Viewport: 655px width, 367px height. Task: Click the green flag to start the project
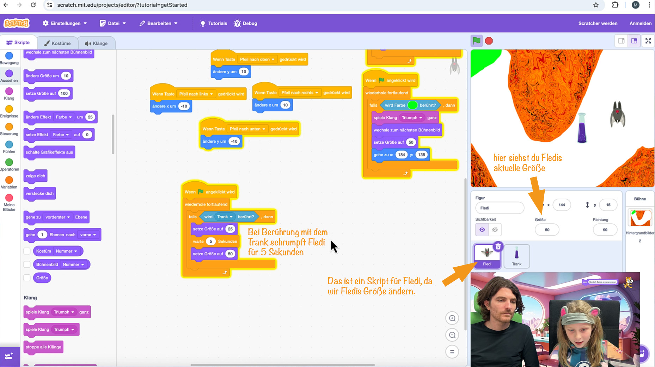coord(476,41)
